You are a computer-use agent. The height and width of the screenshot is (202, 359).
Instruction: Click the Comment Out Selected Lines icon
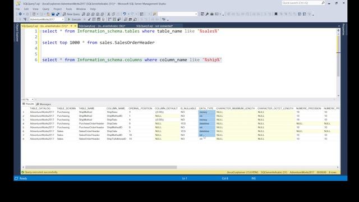141,20
